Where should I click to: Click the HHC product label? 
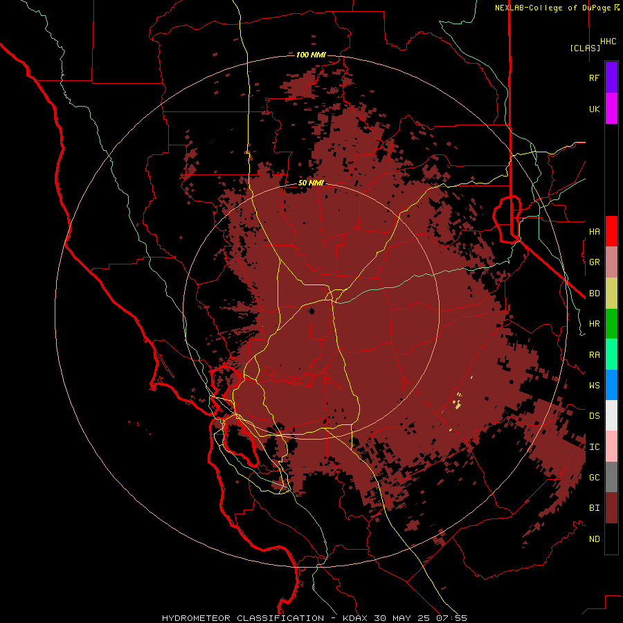pyautogui.click(x=608, y=42)
